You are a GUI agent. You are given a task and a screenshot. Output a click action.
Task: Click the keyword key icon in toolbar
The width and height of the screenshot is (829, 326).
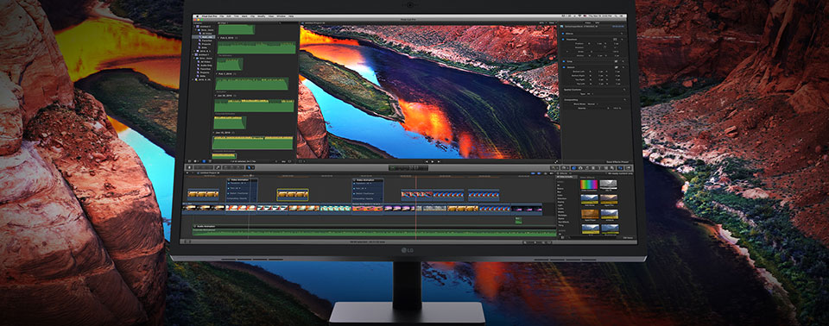pos(218,167)
